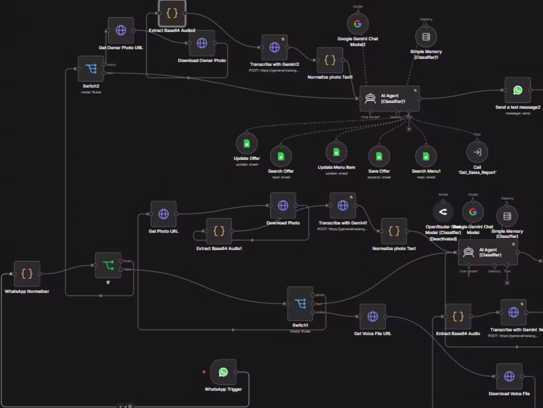Screen dimensions: 543x408
Task: Click plus under AI Agent (Classifier)1 Tool connector
Action: (x=409, y=129)
